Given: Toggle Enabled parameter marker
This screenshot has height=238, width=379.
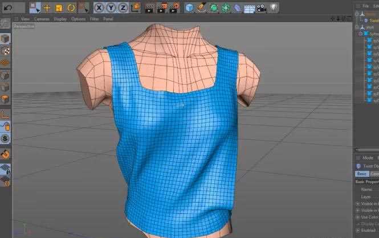Looking at the screenshot, I should tap(358, 231).
